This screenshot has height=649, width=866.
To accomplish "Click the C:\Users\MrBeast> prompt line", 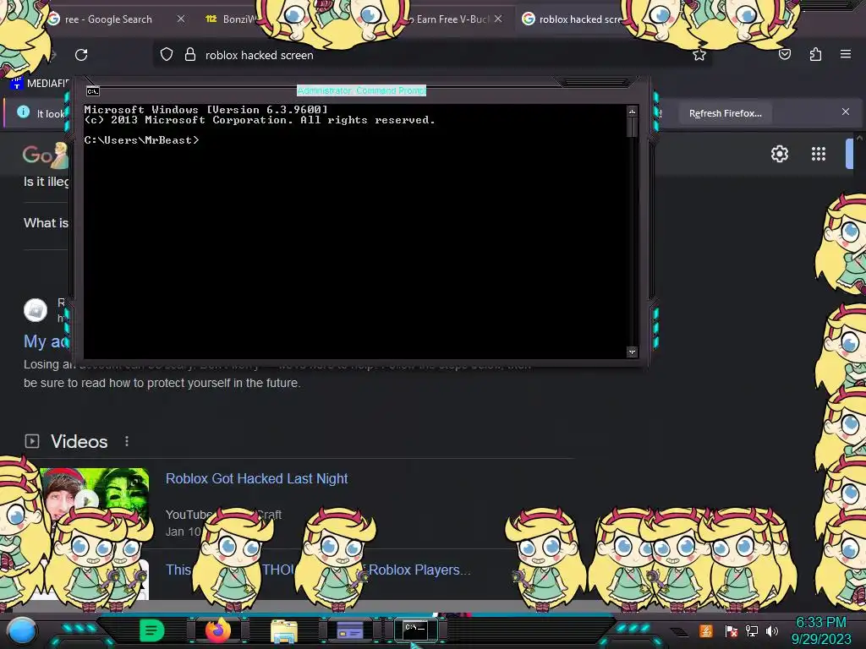I will [141, 140].
